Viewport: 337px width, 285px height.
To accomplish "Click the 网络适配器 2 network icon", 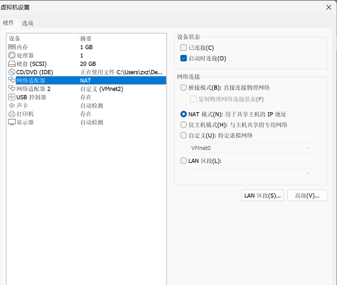I will [12, 89].
